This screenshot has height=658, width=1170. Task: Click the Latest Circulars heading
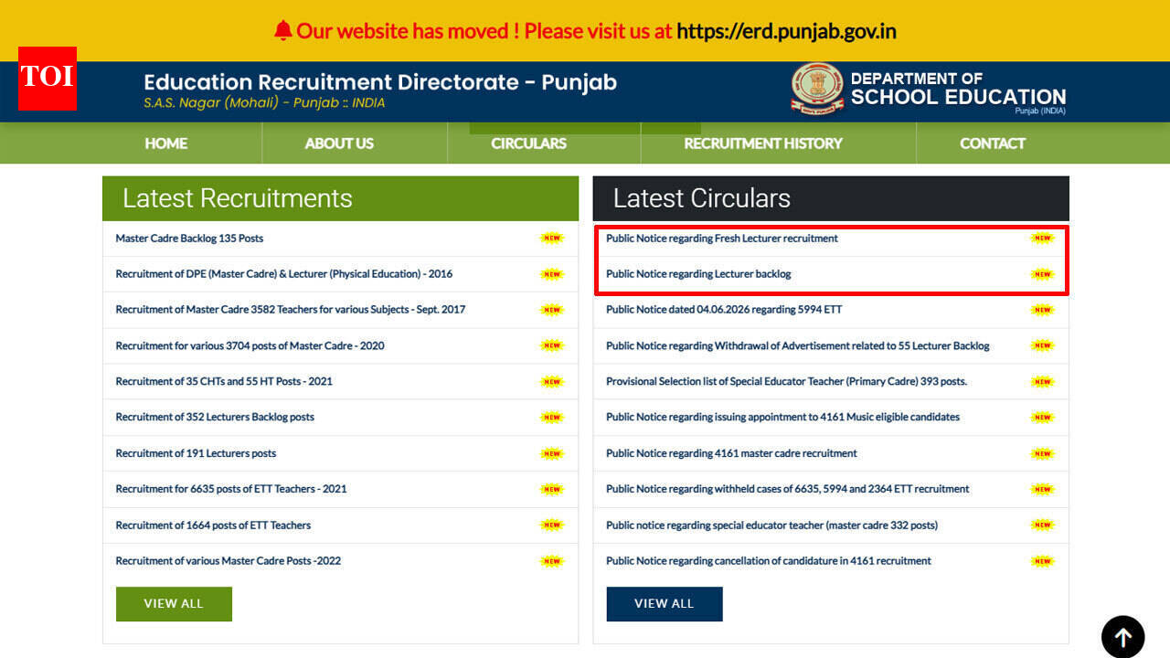pos(702,198)
